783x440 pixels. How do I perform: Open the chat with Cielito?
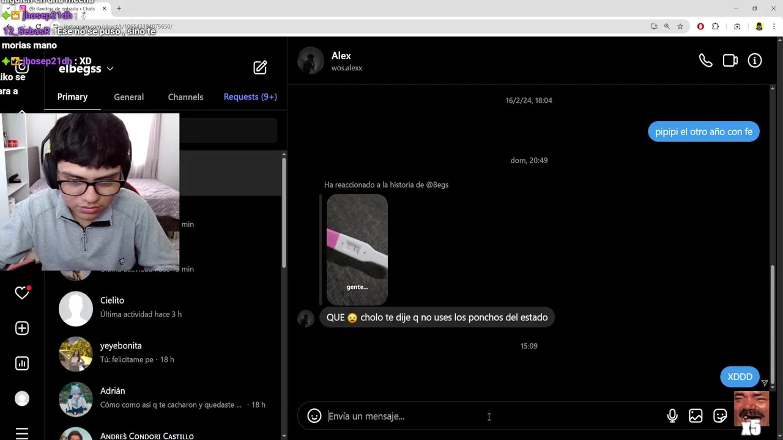pos(164,307)
